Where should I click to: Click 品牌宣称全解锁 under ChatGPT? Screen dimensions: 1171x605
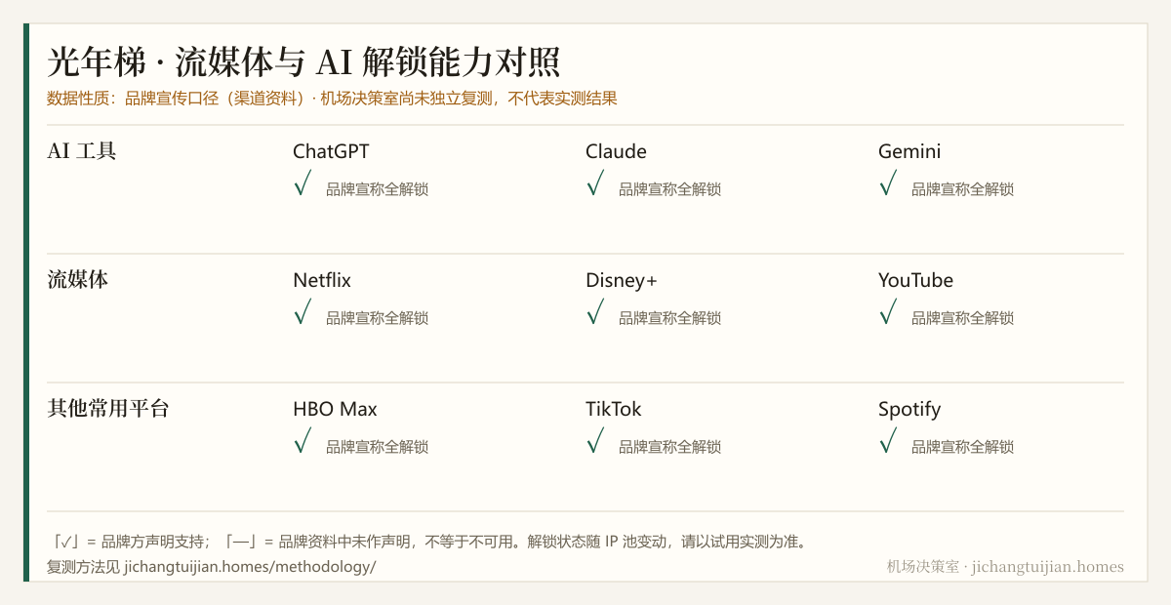click(x=377, y=189)
